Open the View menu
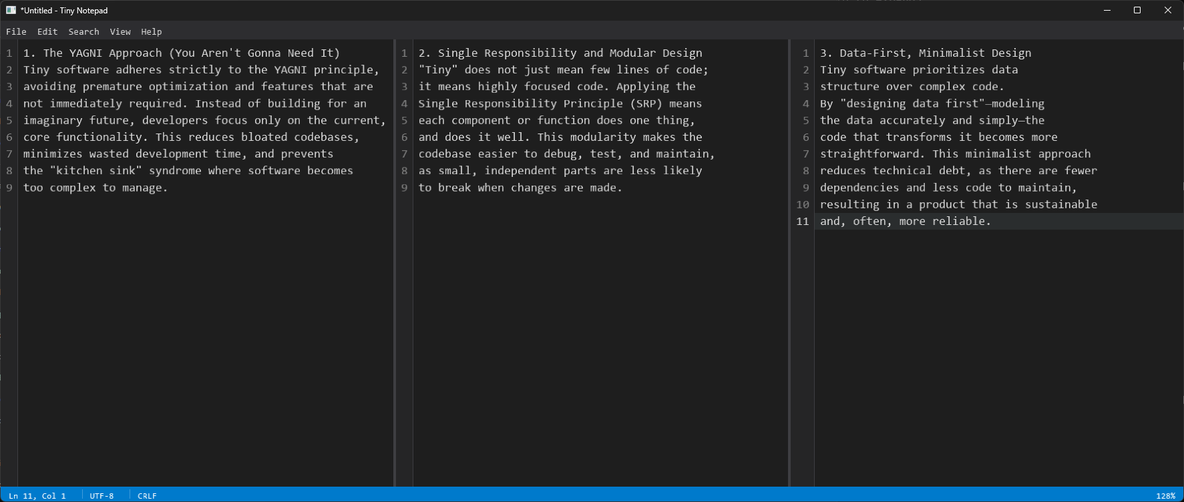Viewport: 1184px width, 502px height. point(120,31)
